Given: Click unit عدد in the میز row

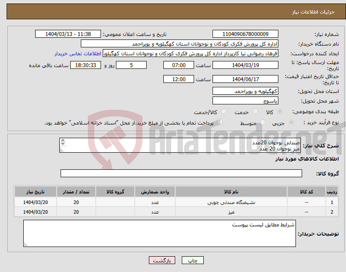Looking at the screenshot, I should [x=155, y=212].
